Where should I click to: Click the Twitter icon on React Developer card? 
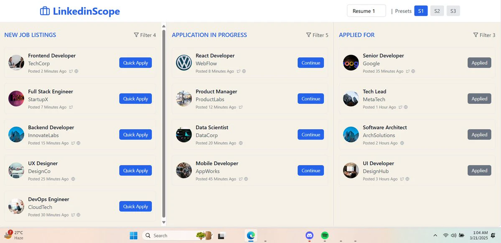click(238, 71)
